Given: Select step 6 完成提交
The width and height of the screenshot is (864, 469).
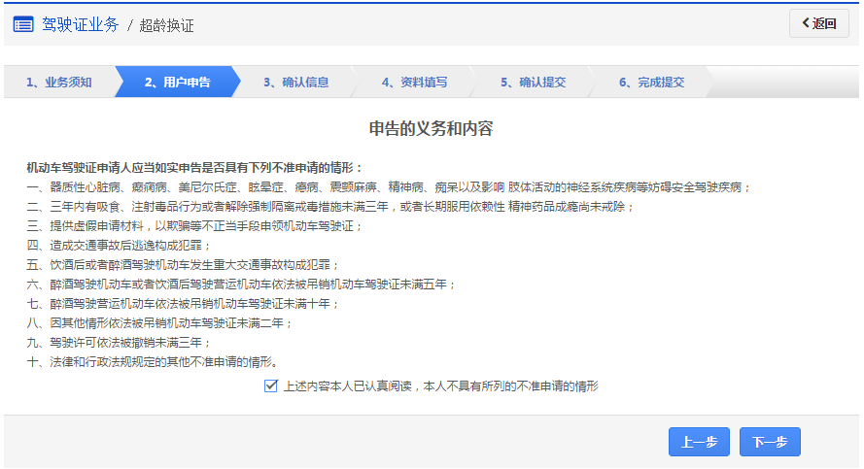Looking at the screenshot, I should [x=651, y=83].
